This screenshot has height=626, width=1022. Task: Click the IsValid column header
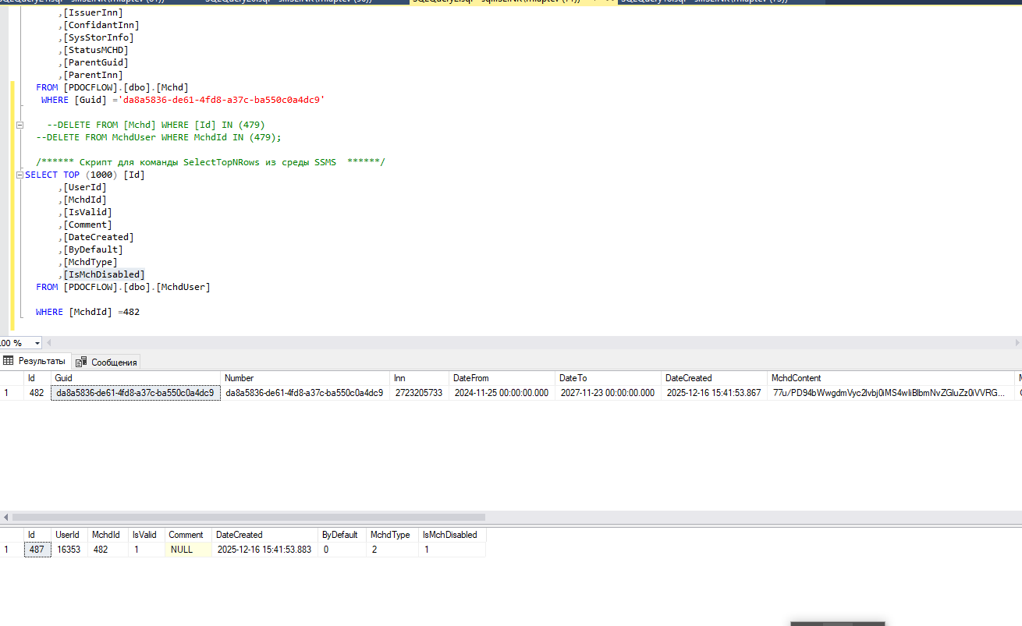tap(147, 535)
